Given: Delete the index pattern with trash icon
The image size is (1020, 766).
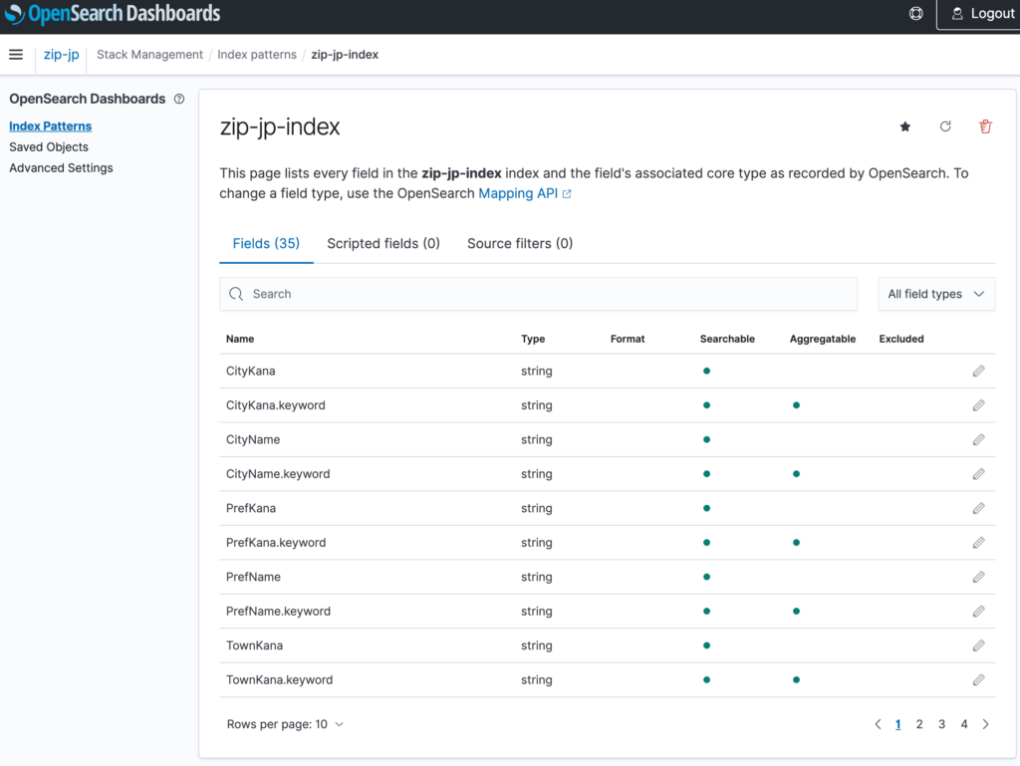Looking at the screenshot, I should point(985,127).
